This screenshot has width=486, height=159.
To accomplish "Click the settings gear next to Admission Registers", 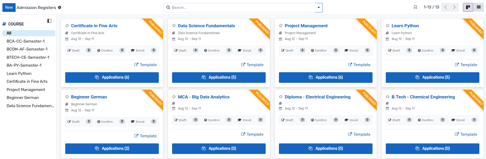I will click(x=60, y=7).
